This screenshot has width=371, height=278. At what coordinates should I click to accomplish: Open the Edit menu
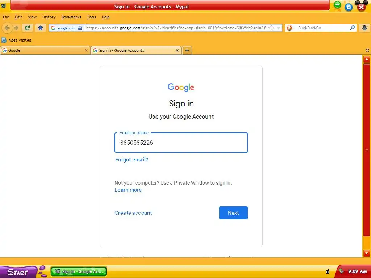pos(18,17)
